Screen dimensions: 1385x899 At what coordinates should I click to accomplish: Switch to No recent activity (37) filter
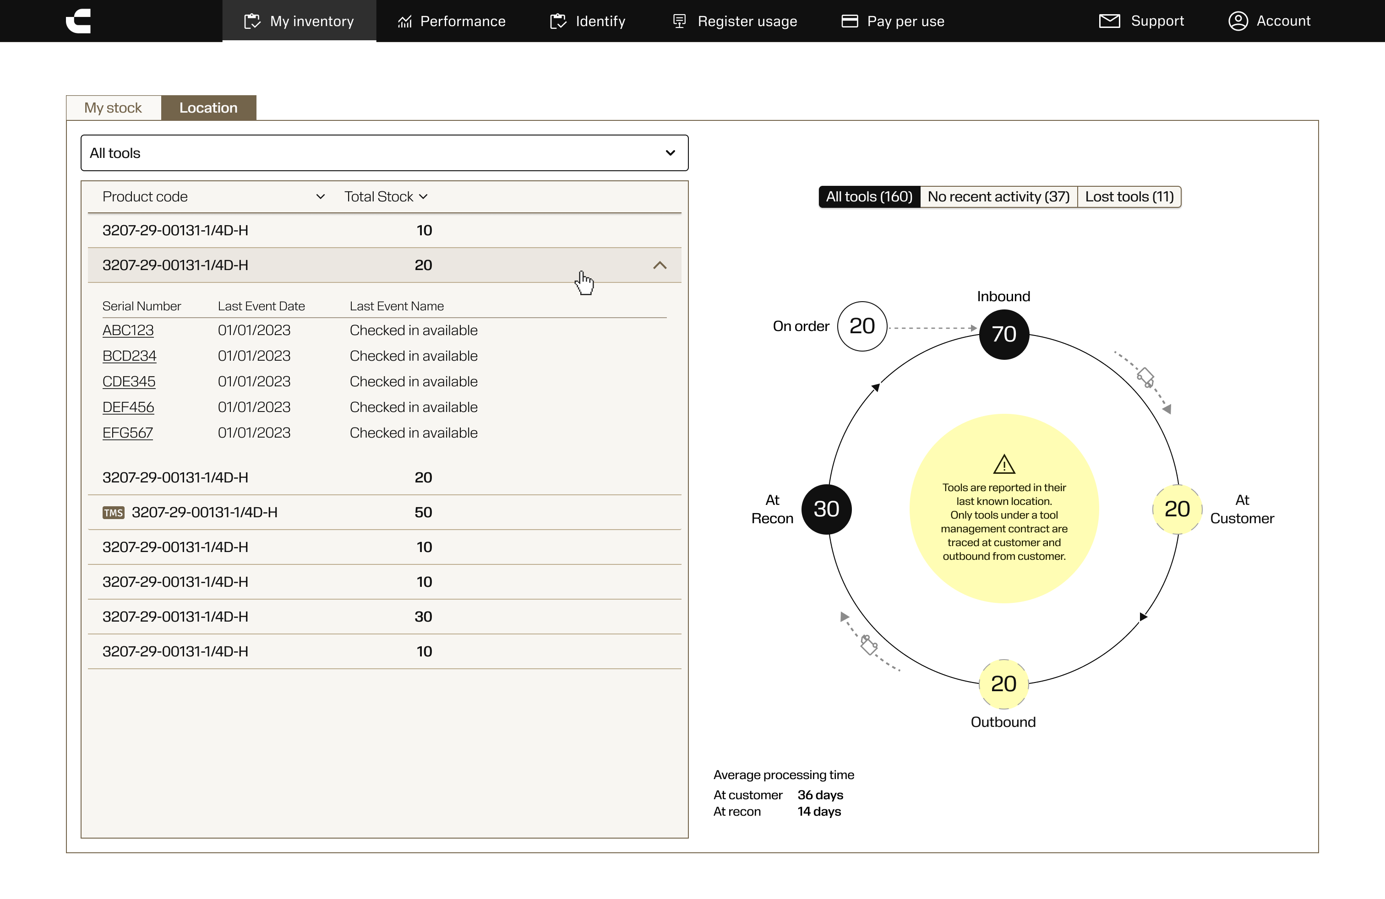pos(998,196)
